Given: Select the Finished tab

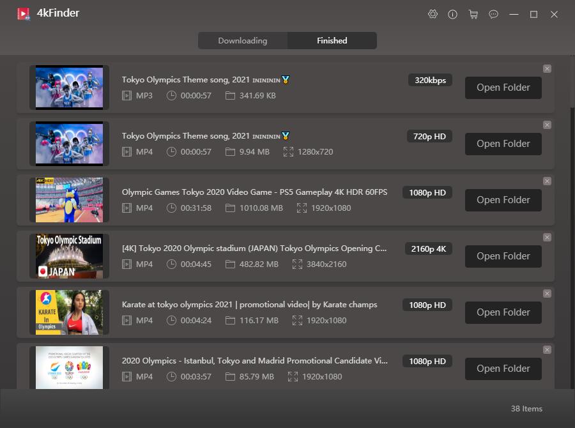Looking at the screenshot, I should pyautogui.click(x=332, y=41).
